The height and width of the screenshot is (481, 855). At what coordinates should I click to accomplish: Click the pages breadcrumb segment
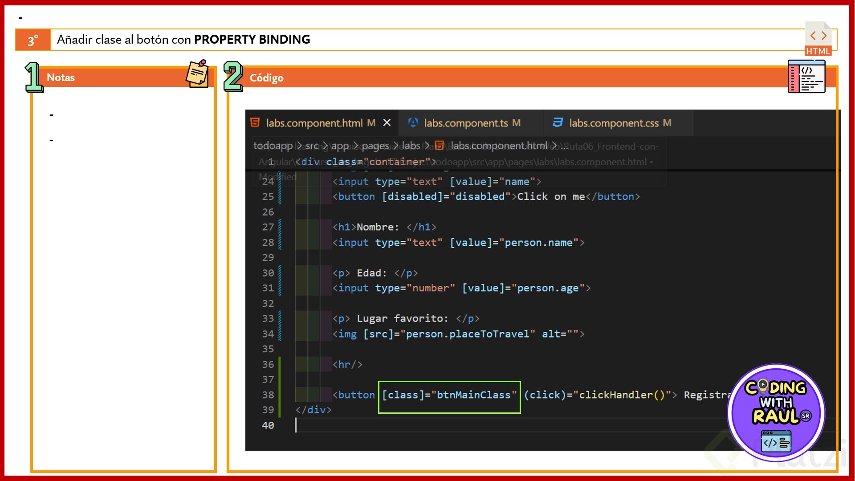[x=375, y=146]
